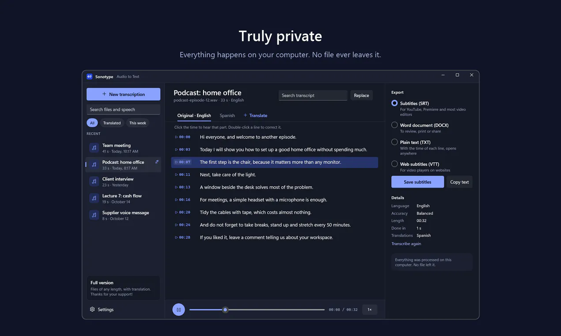
Task: Select the Subtitles (SRT) export option
Action: click(394, 103)
